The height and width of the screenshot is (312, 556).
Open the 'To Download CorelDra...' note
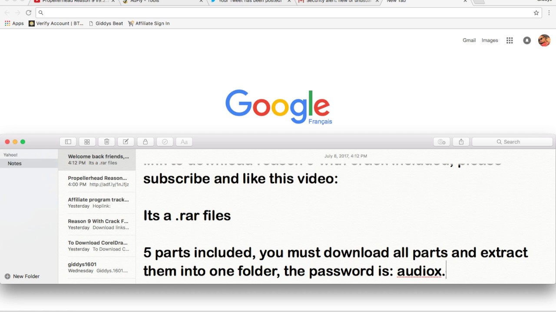pyautogui.click(x=97, y=246)
